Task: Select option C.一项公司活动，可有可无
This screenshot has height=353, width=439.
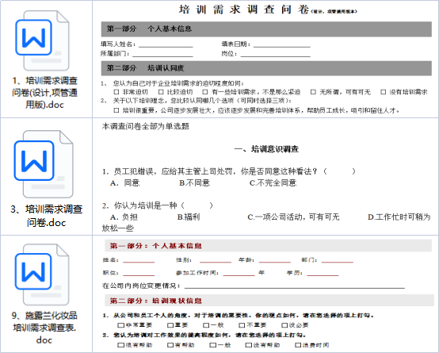Action: click(293, 217)
